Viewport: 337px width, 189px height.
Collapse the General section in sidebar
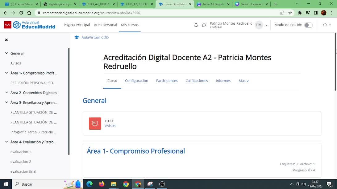pyautogui.click(x=6, y=53)
